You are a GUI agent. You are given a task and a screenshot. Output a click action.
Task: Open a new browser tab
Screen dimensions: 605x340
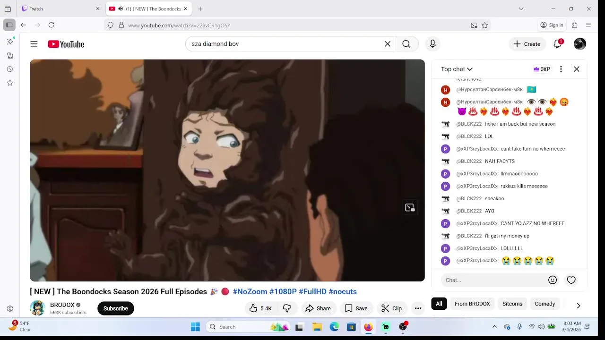(x=200, y=8)
